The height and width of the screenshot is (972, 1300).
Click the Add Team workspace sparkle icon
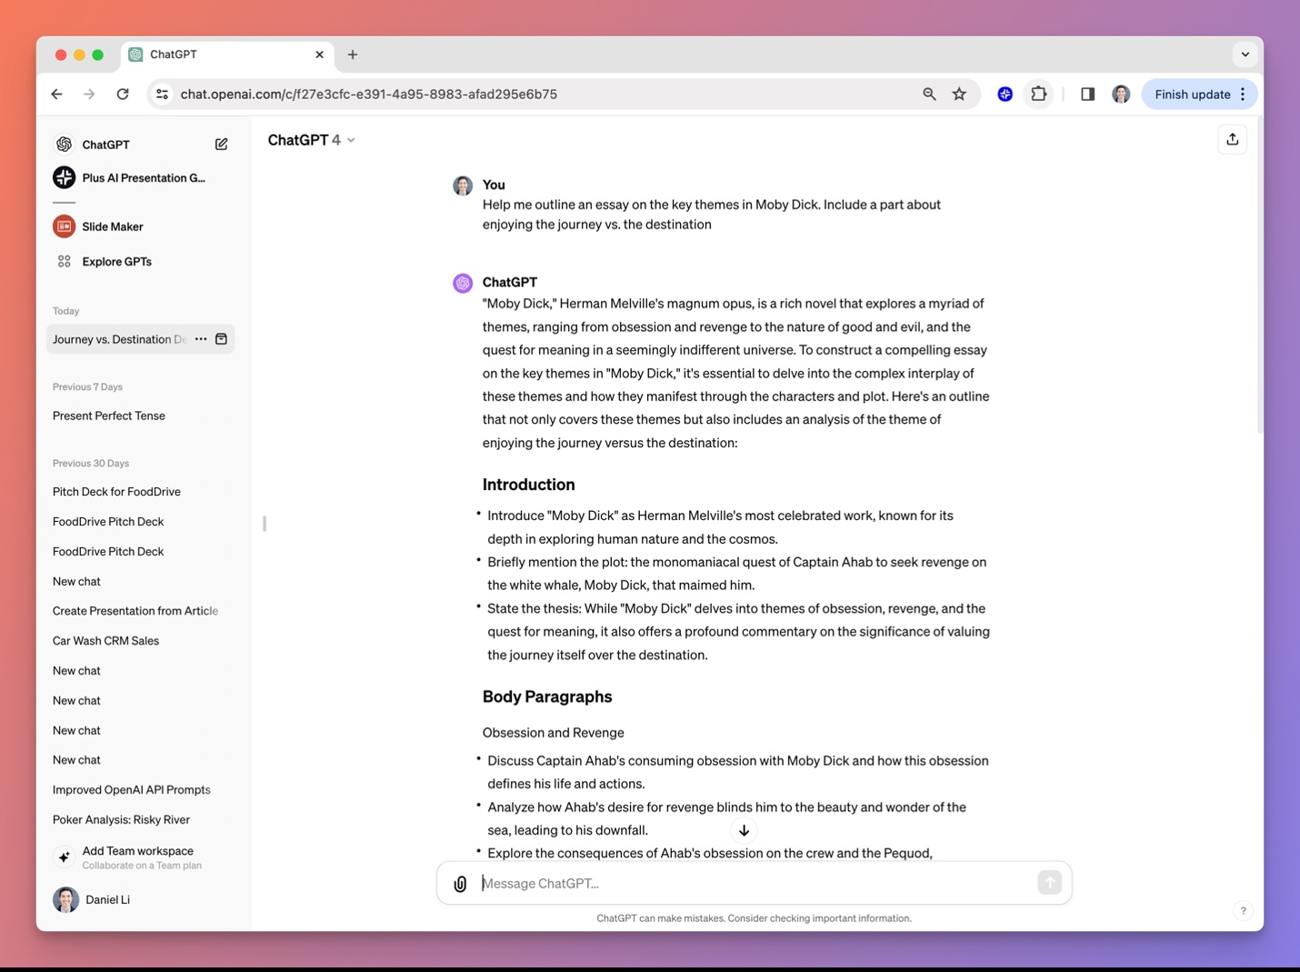click(64, 857)
